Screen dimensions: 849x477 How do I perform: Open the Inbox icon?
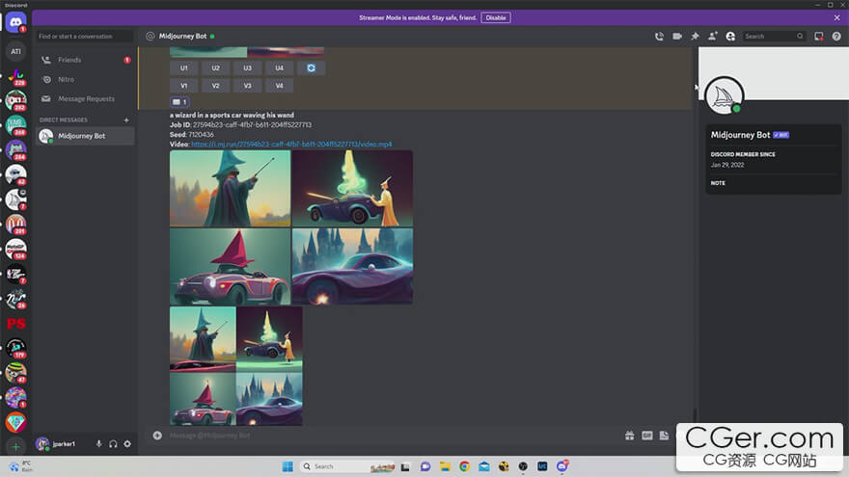(819, 37)
